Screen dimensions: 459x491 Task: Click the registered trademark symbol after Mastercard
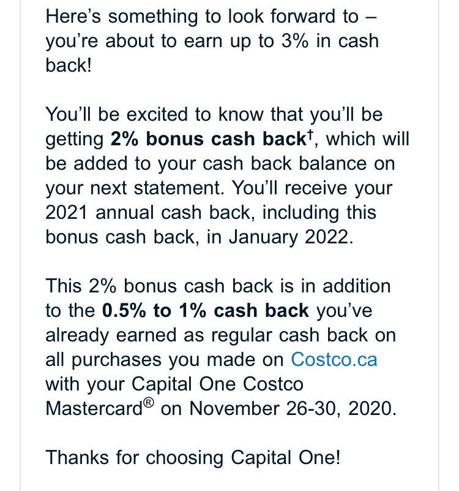pos(149,403)
